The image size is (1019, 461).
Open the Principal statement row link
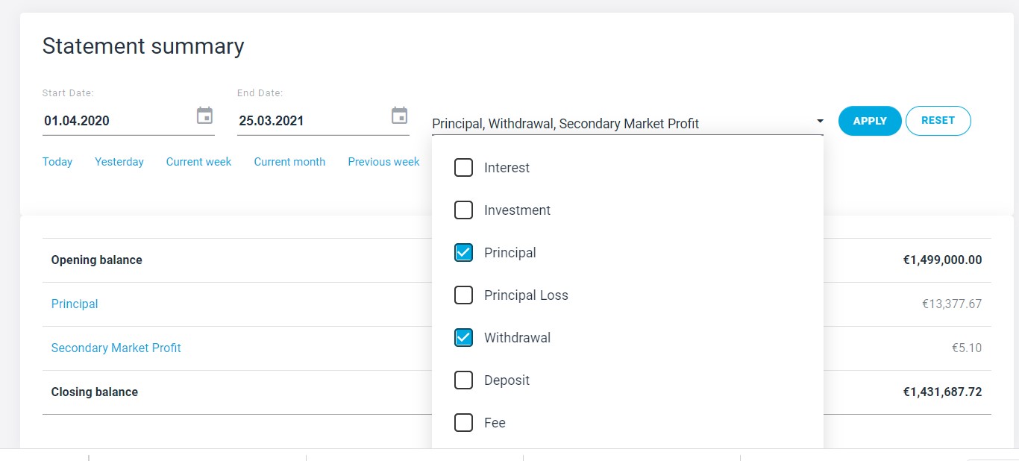click(x=75, y=304)
